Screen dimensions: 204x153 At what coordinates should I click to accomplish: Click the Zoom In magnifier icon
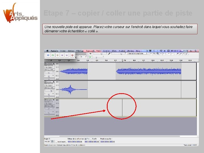[177, 54]
